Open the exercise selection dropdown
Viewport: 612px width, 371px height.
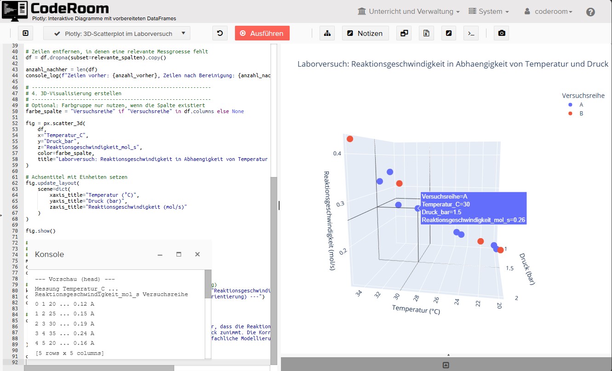[116, 34]
